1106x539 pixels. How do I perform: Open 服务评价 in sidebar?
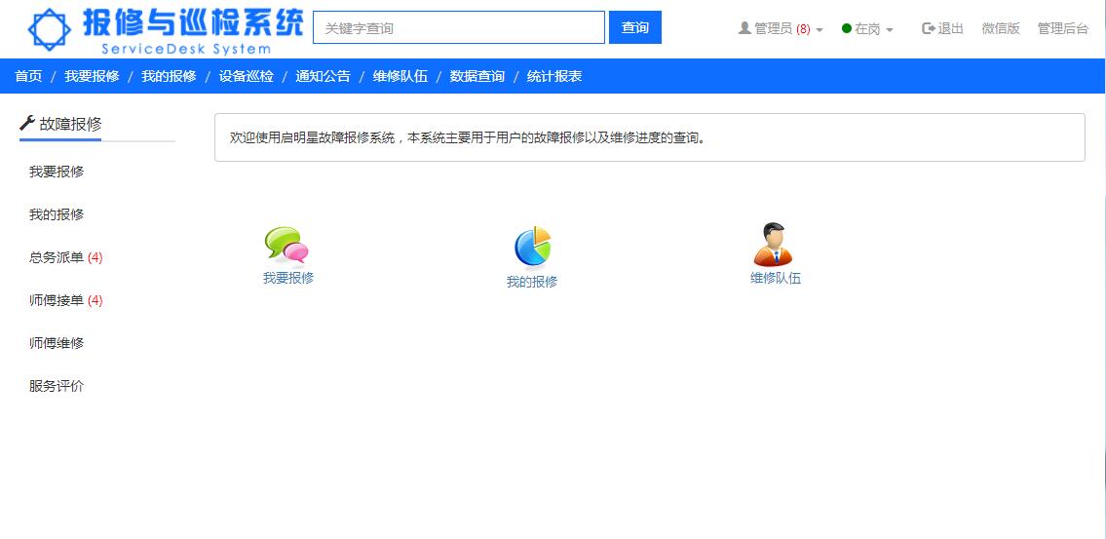(57, 387)
